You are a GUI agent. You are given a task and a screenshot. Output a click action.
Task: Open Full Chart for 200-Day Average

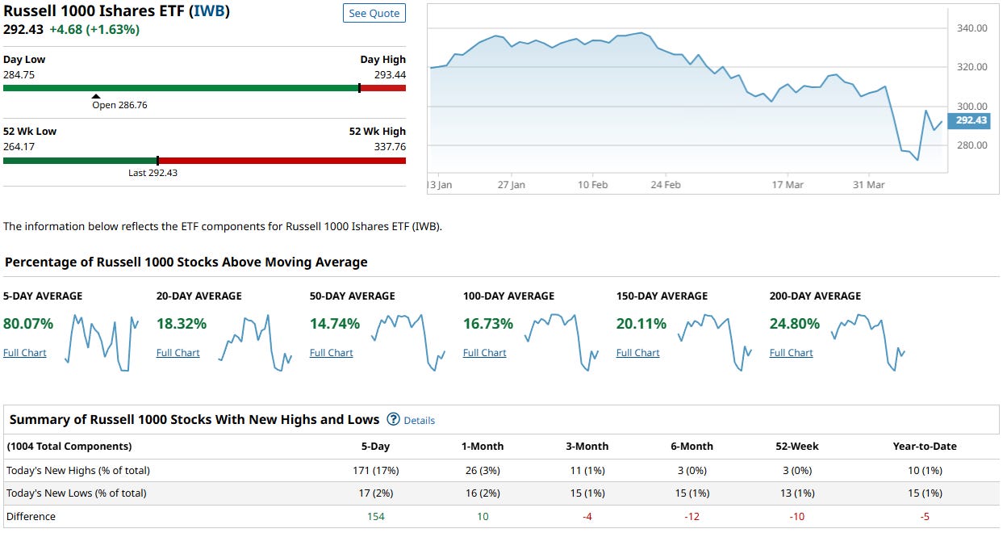click(792, 353)
